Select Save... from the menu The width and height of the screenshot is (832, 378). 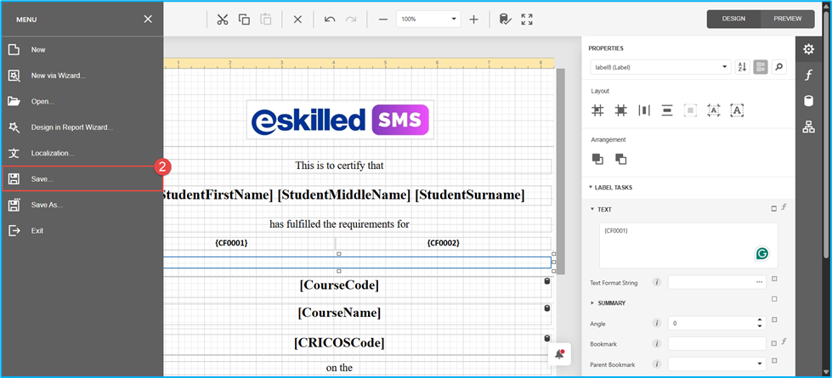[42, 179]
